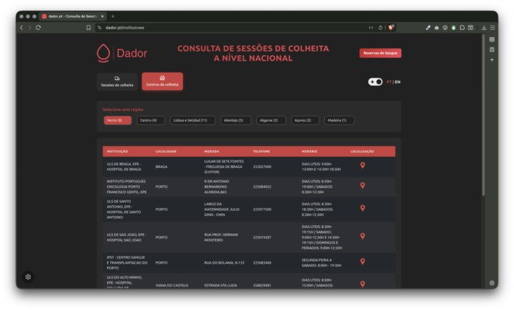
Task: Click address RUA PROF. HERNANI MONTEIRO
Action: 221,237
